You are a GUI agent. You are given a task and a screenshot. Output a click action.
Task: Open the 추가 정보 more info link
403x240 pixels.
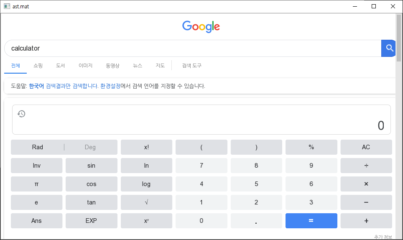point(383,237)
